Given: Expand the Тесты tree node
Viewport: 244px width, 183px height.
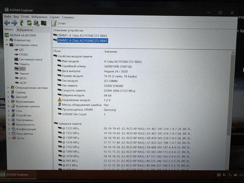Looking at the screenshot, I should click(x=9, y=138).
